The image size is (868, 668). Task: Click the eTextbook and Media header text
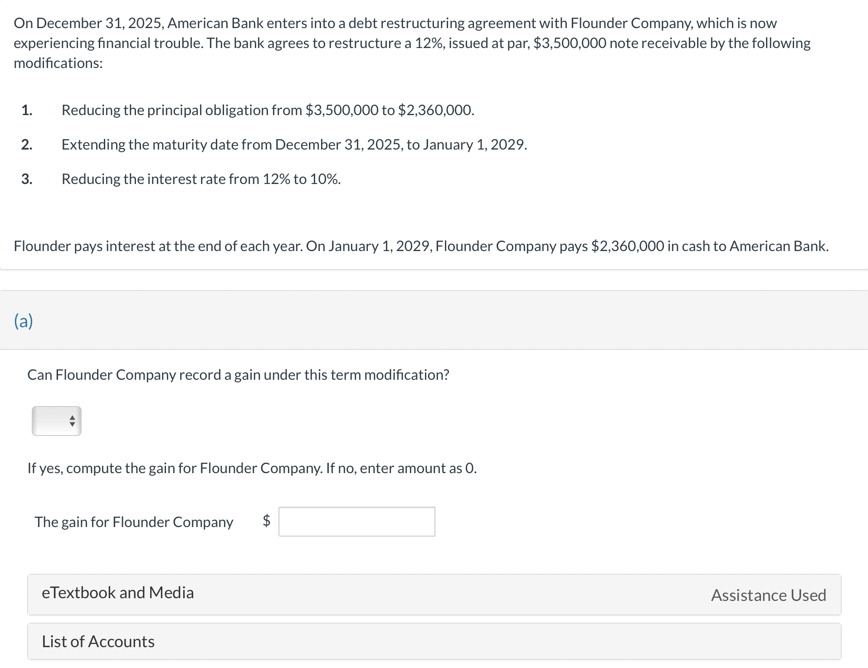tap(117, 592)
